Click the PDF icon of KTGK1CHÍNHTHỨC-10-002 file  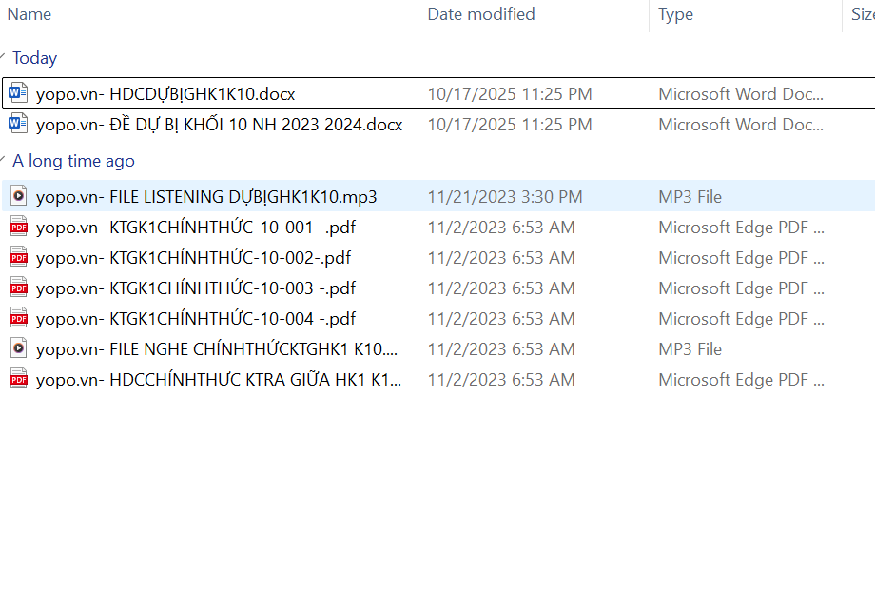point(18,257)
